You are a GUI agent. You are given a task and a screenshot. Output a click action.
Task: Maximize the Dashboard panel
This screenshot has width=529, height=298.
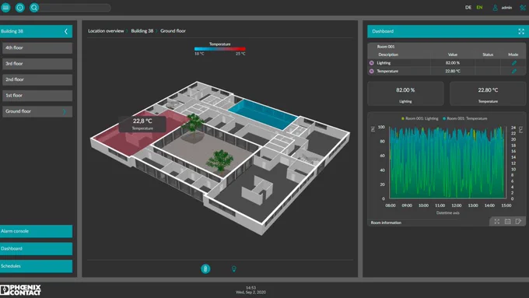(x=521, y=31)
